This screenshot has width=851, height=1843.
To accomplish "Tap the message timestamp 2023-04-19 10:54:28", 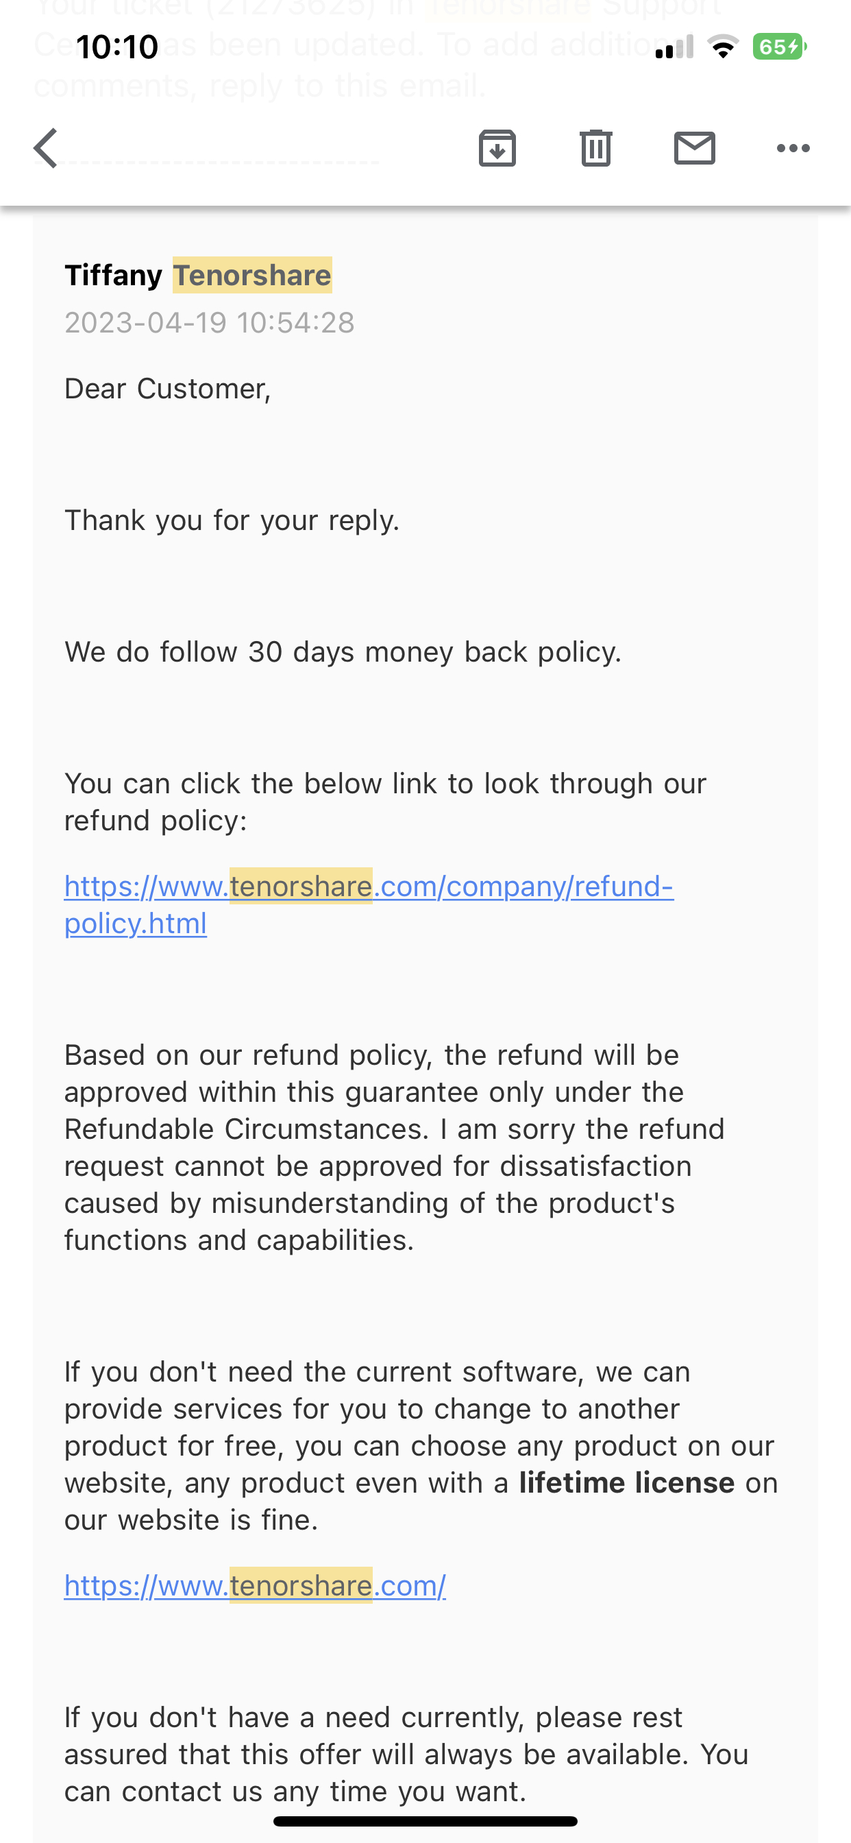I will [210, 323].
